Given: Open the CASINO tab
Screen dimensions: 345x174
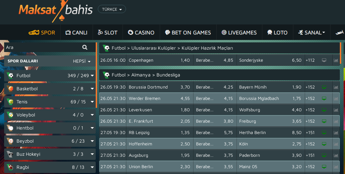Looking at the screenshot, I should click(x=141, y=33).
